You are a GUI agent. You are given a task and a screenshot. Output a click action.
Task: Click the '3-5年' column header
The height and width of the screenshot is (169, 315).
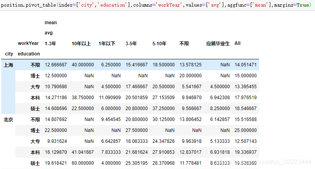coord(131,43)
